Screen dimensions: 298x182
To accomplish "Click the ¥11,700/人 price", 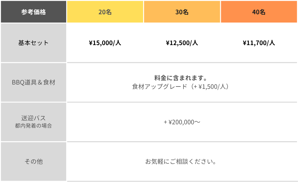I will pos(259,43).
